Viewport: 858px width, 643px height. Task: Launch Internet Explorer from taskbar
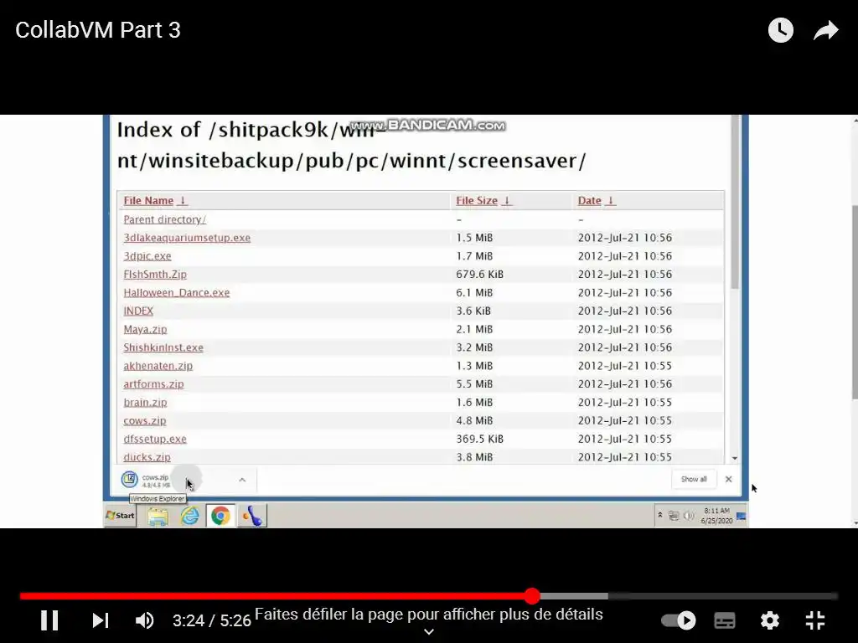pos(189,516)
